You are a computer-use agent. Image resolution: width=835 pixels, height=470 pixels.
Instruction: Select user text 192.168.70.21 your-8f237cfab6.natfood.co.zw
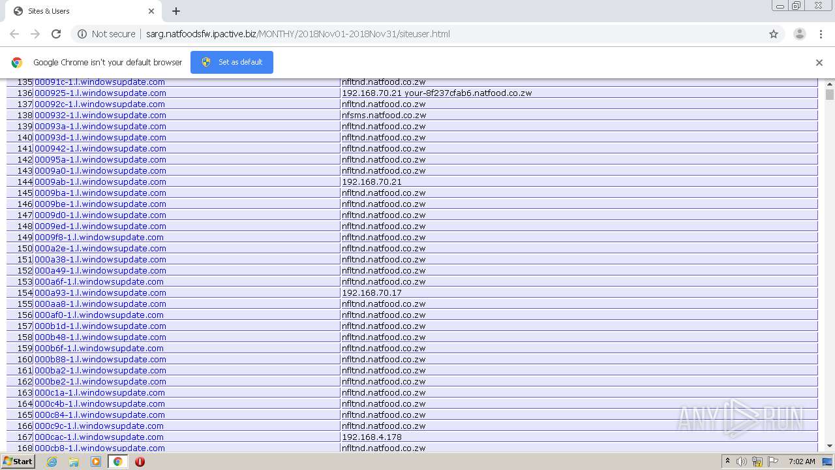point(437,93)
